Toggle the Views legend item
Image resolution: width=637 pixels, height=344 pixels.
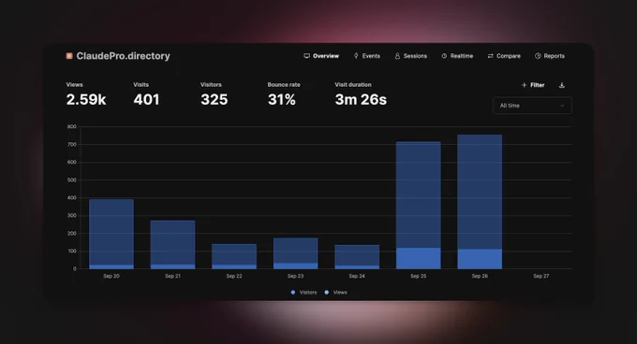(x=336, y=293)
